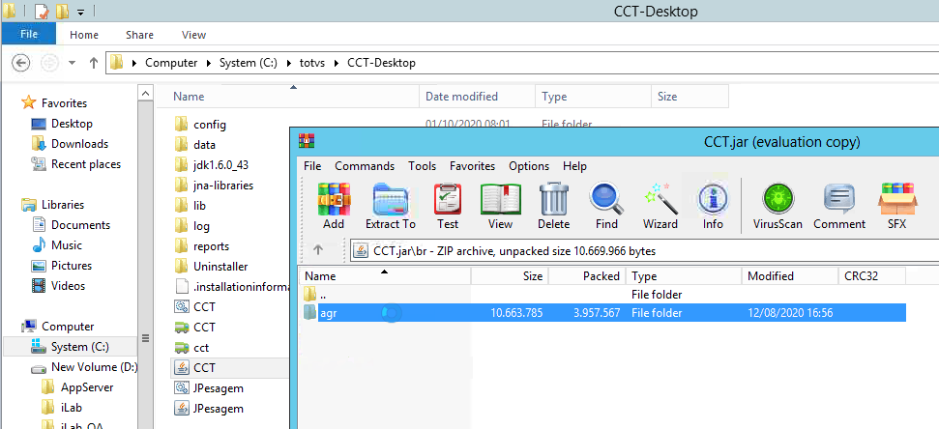Run VirusScan from the WinRAR toolbar
This screenshot has width=939, height=429.
coord(778,207)
